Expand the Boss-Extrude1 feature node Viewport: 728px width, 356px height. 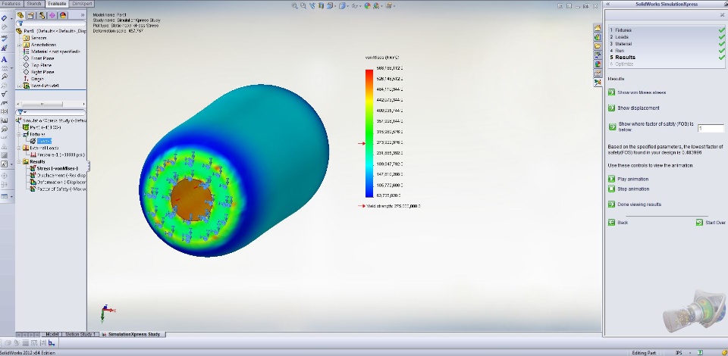tap(19, 86)
